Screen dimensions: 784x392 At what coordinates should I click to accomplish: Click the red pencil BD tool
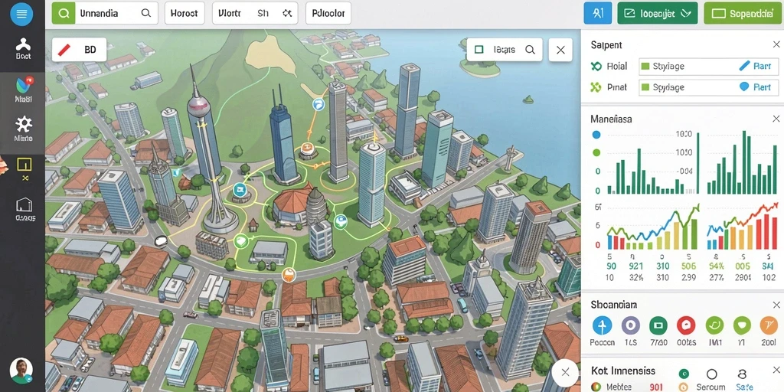point(79,50)
